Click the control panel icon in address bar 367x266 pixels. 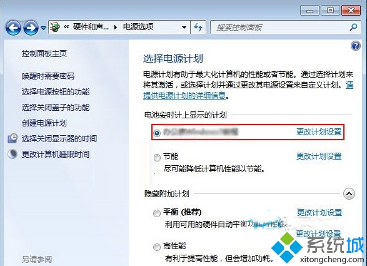(55, 27)
